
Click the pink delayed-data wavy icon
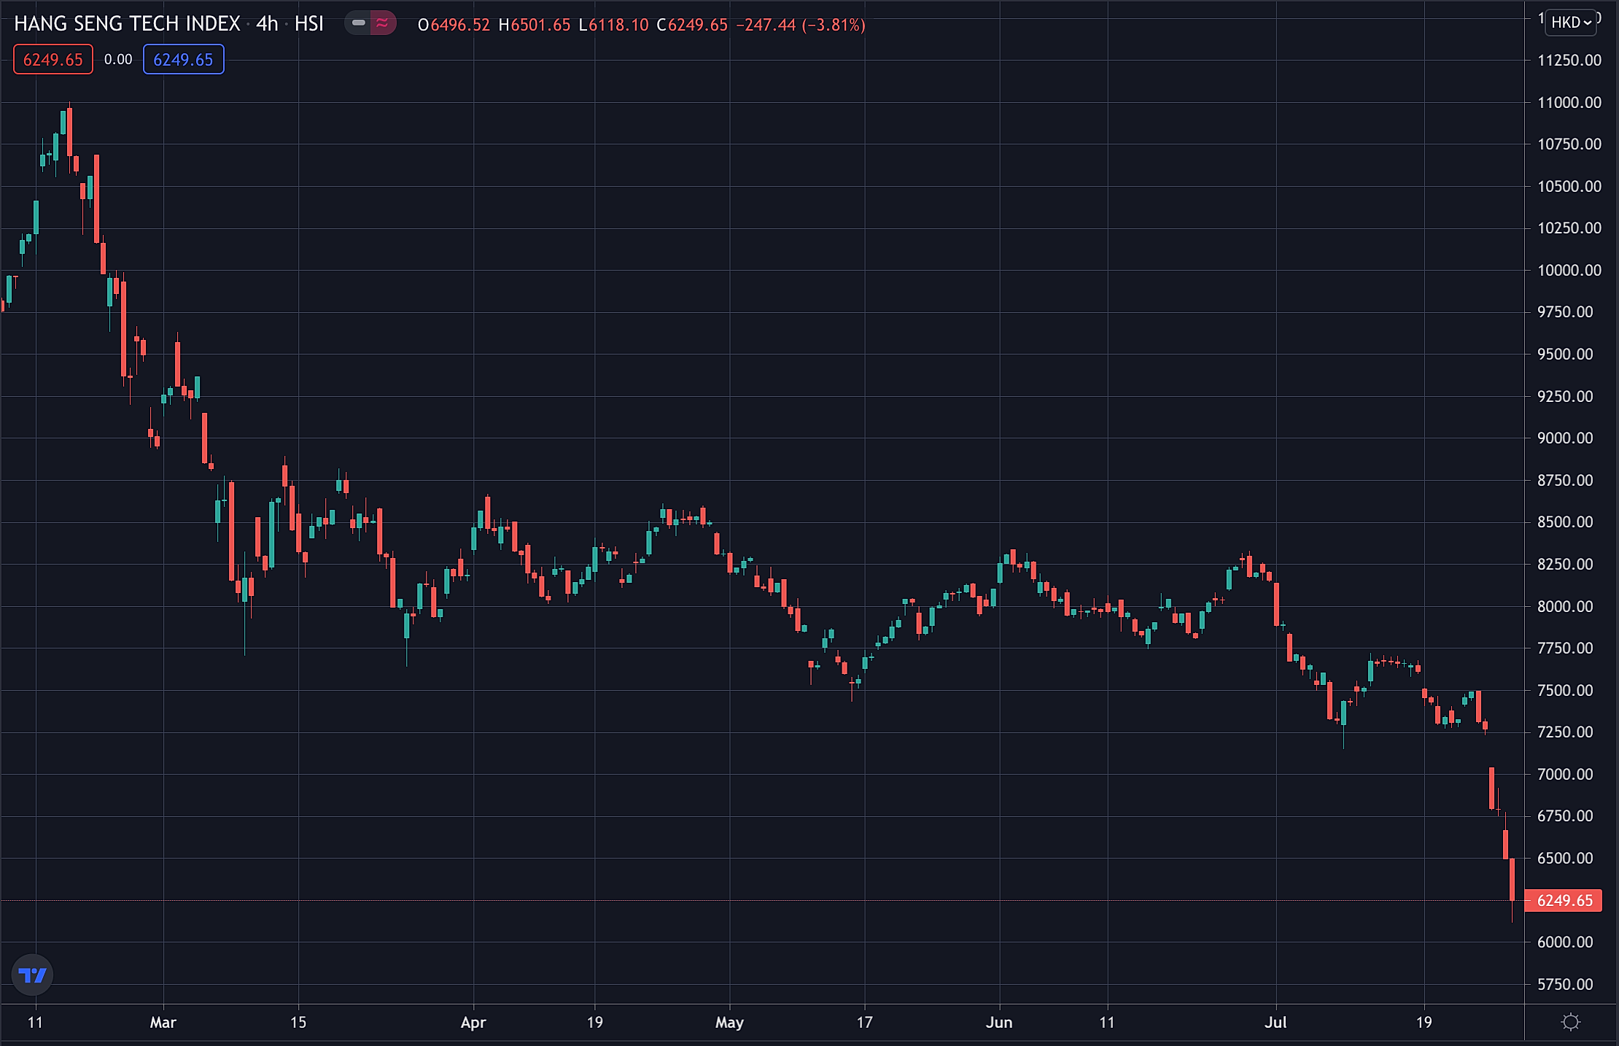[x=382, y=23]
